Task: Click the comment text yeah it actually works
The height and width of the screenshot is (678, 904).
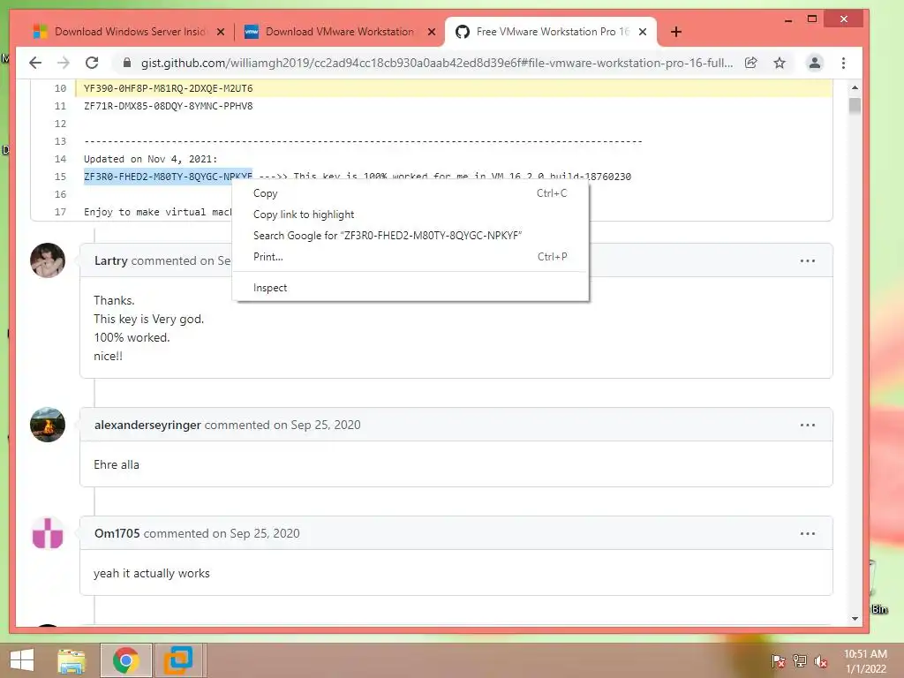Action: click(152, 574)
